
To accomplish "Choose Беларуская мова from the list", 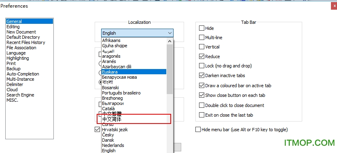I will 134,77.
